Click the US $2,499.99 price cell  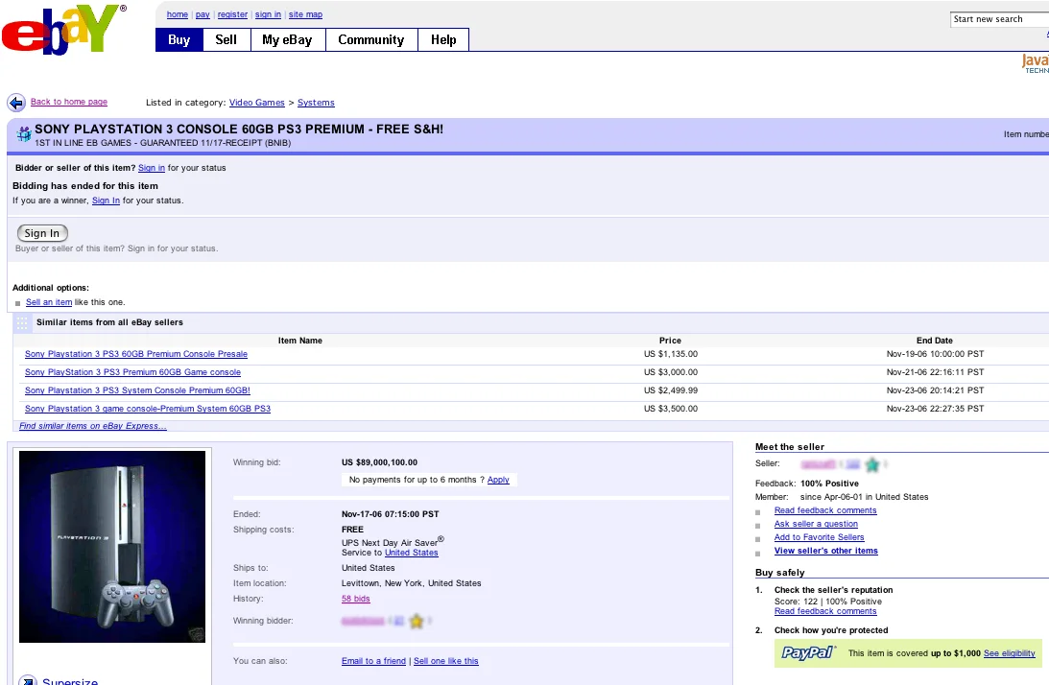(x=670, y=390)
